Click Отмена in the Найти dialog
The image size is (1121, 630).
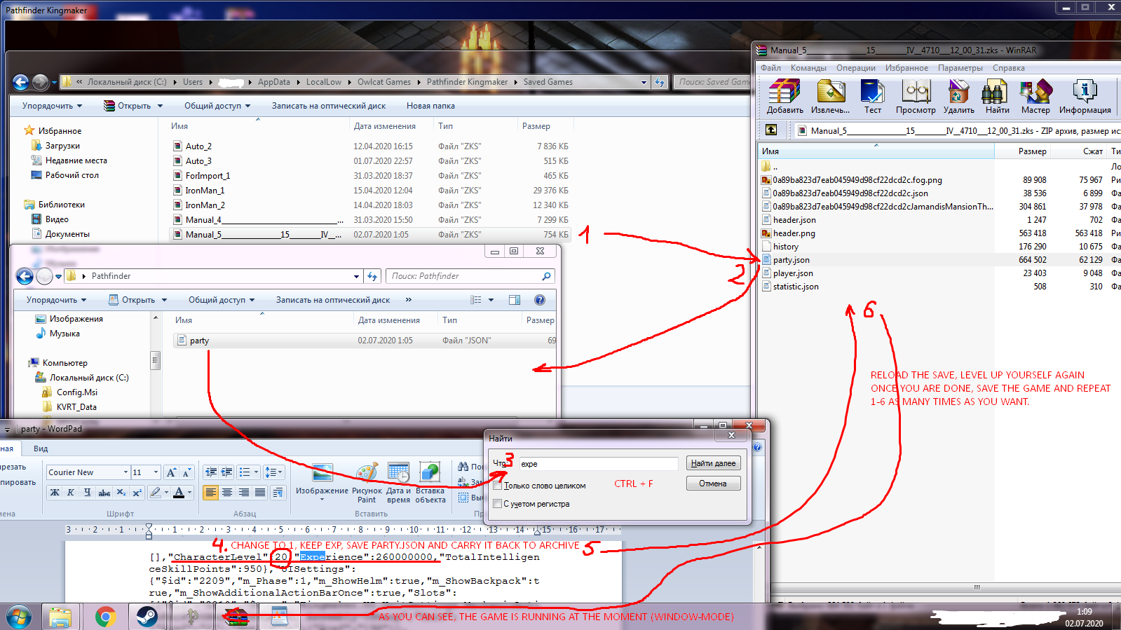tap(713, 484)
